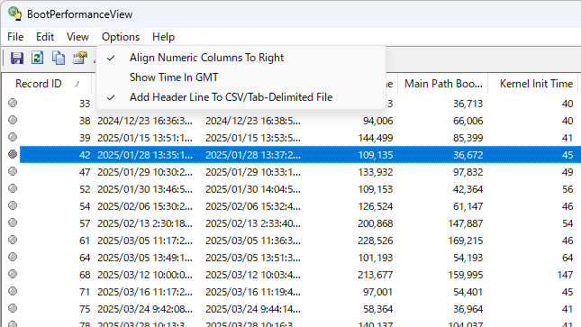Enable Show Time In GMT option

pyautogui.click(x=241, y=77)
